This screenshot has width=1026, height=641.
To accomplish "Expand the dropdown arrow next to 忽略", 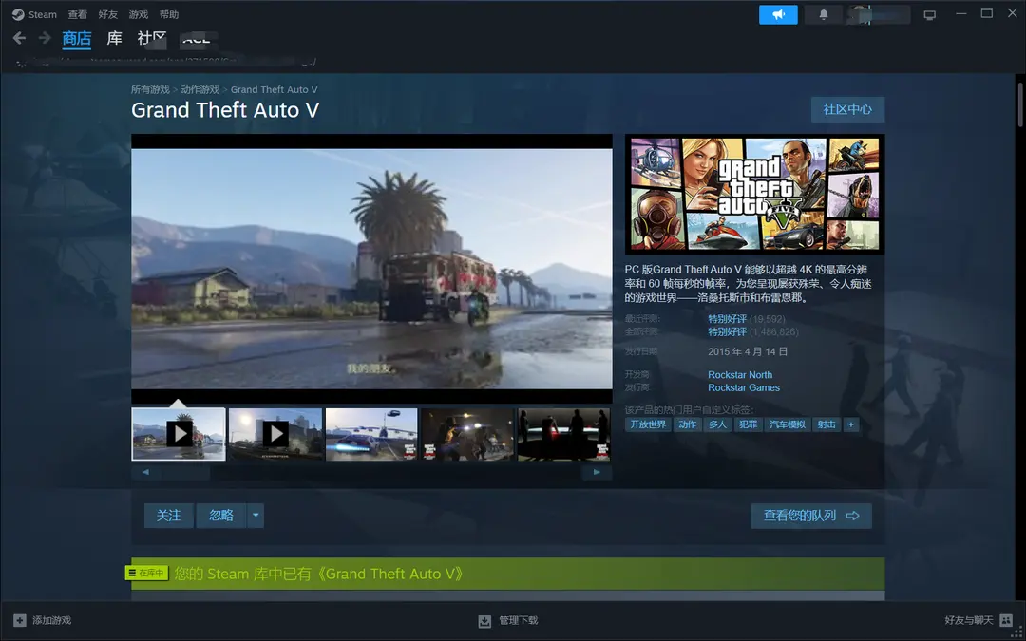I will [256, 516].
